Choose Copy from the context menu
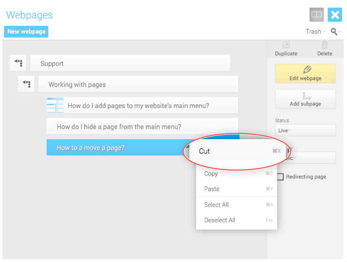 point(211,174)
